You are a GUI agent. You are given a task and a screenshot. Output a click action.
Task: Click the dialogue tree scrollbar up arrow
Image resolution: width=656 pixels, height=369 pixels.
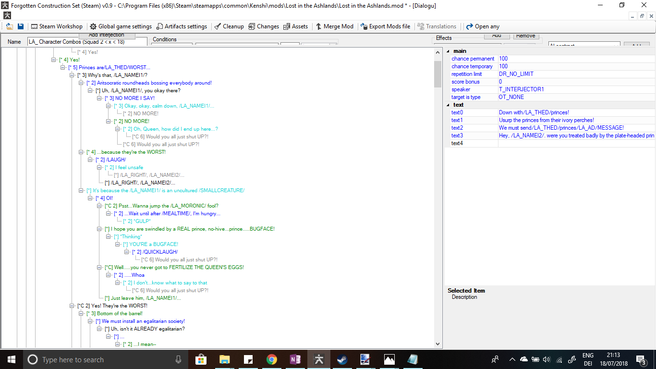click(x=437, y=51)
